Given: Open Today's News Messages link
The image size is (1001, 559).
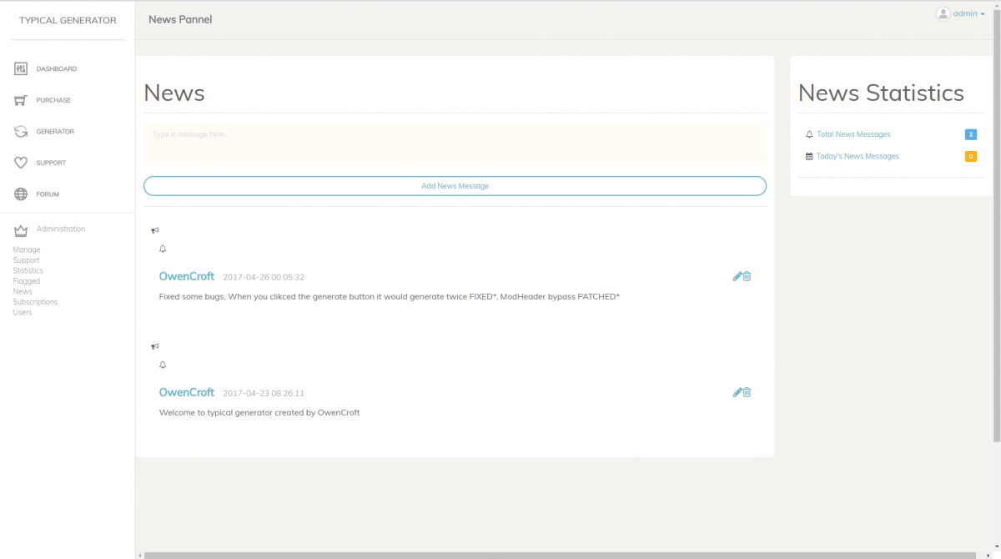Looking at the screenshot, I should click(x=858, y=156).
